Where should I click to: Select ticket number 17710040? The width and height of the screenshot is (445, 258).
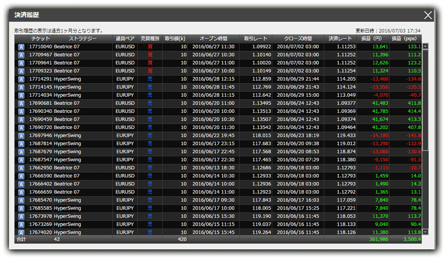[41, 47]
